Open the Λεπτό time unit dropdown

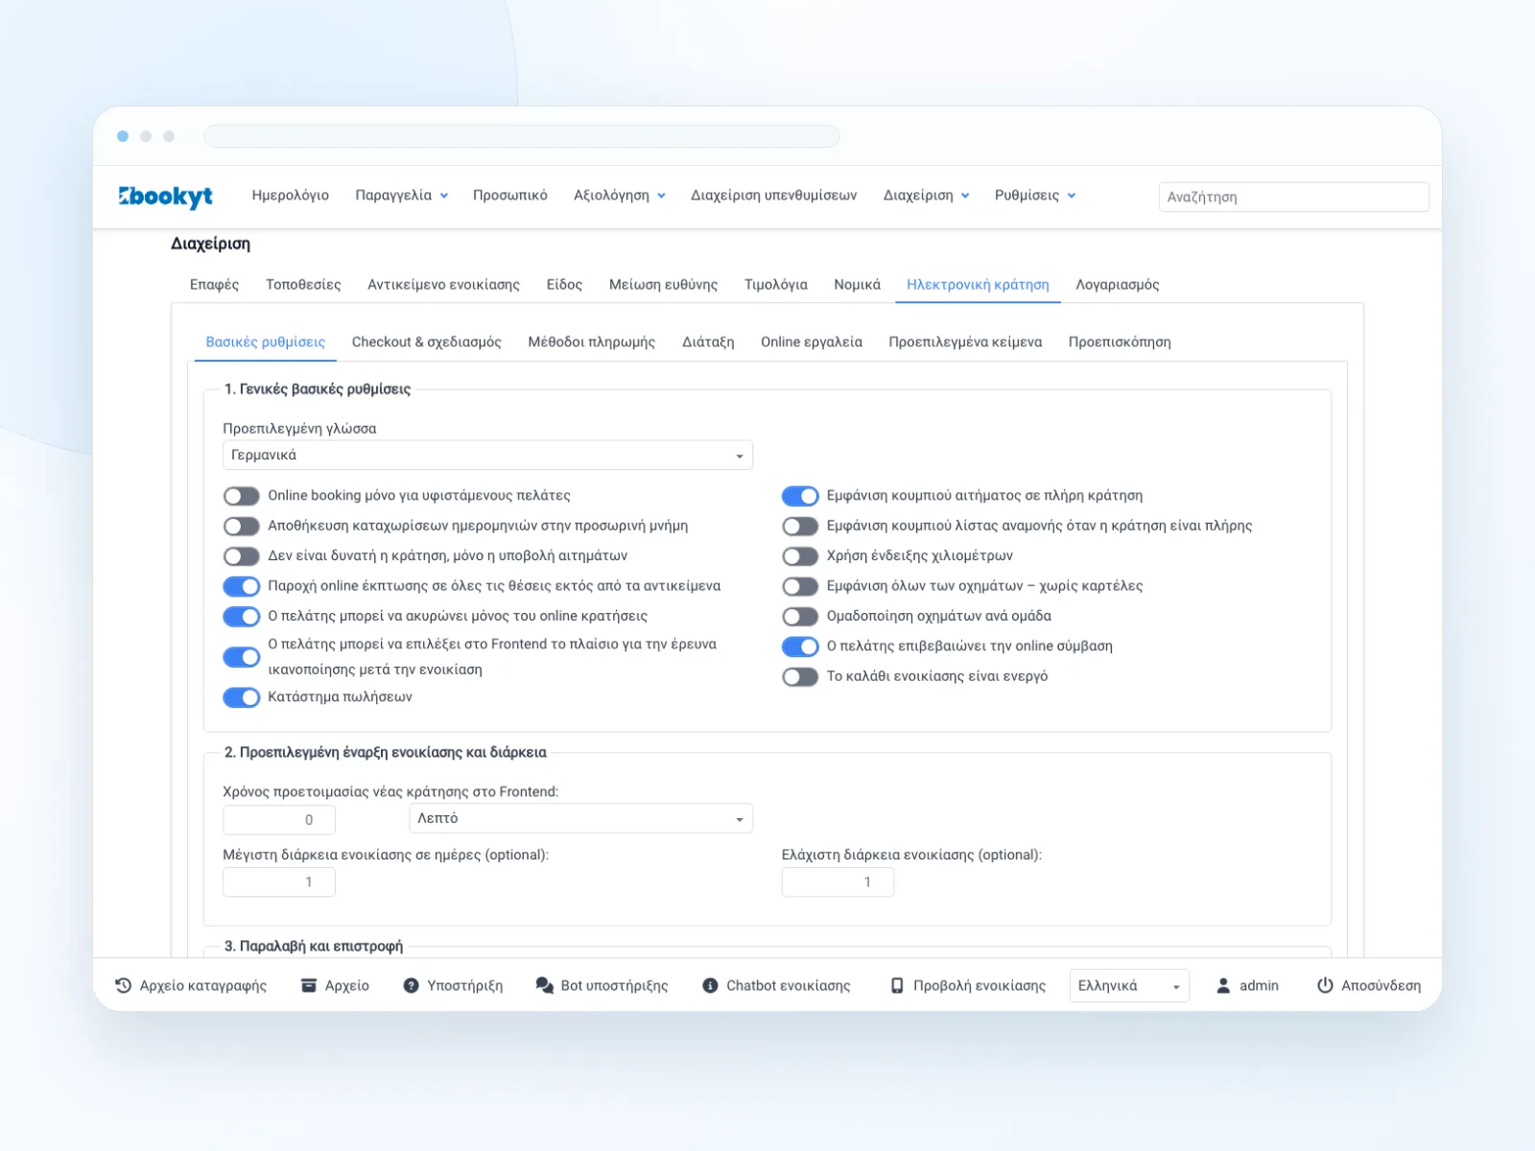(x=580, y=818)
